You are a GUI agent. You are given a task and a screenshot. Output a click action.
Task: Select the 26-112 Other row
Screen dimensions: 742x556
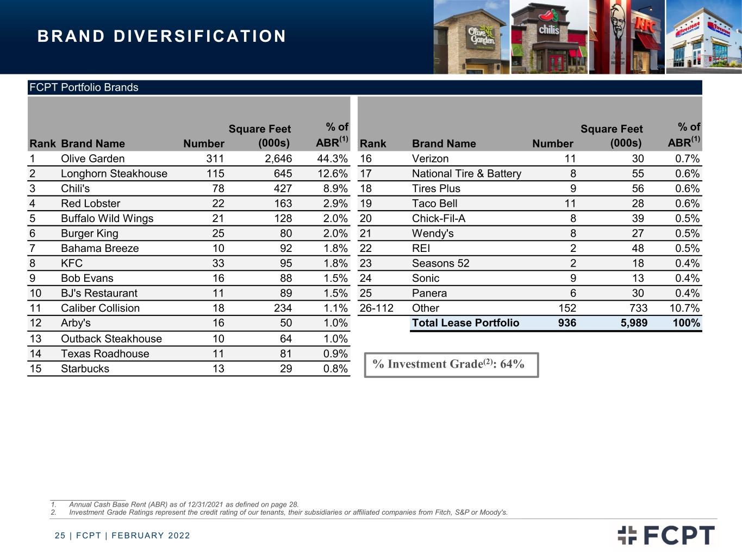point(529,308)
